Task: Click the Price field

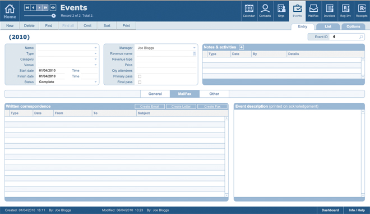Action: (166, 65)
